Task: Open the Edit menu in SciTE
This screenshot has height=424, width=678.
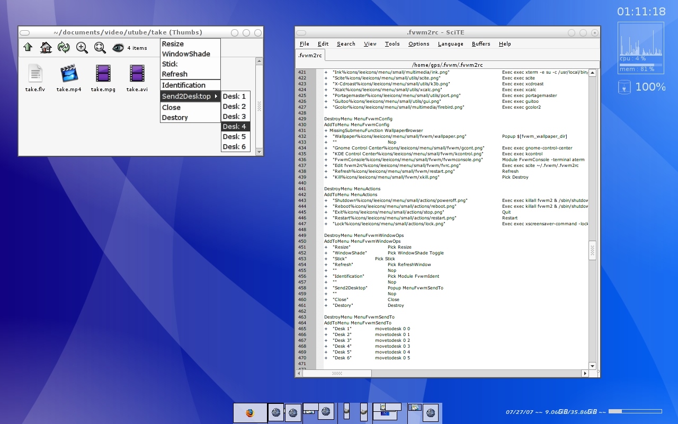Action: point(323,44)
